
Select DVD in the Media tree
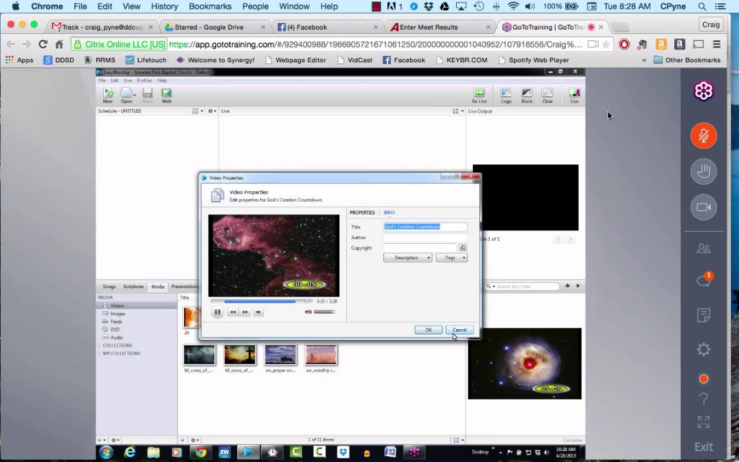click(115, 330)
